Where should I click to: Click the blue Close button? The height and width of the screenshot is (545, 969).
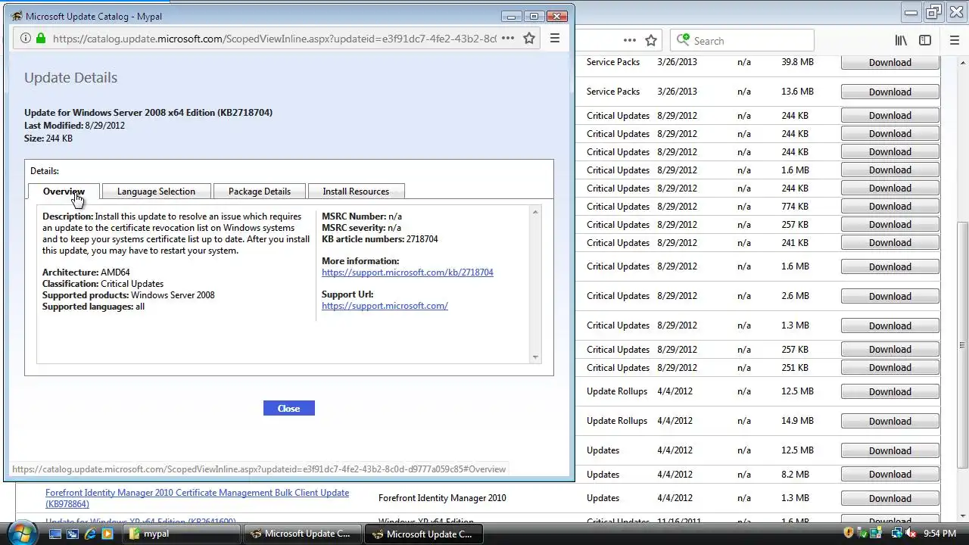(288, 408)
